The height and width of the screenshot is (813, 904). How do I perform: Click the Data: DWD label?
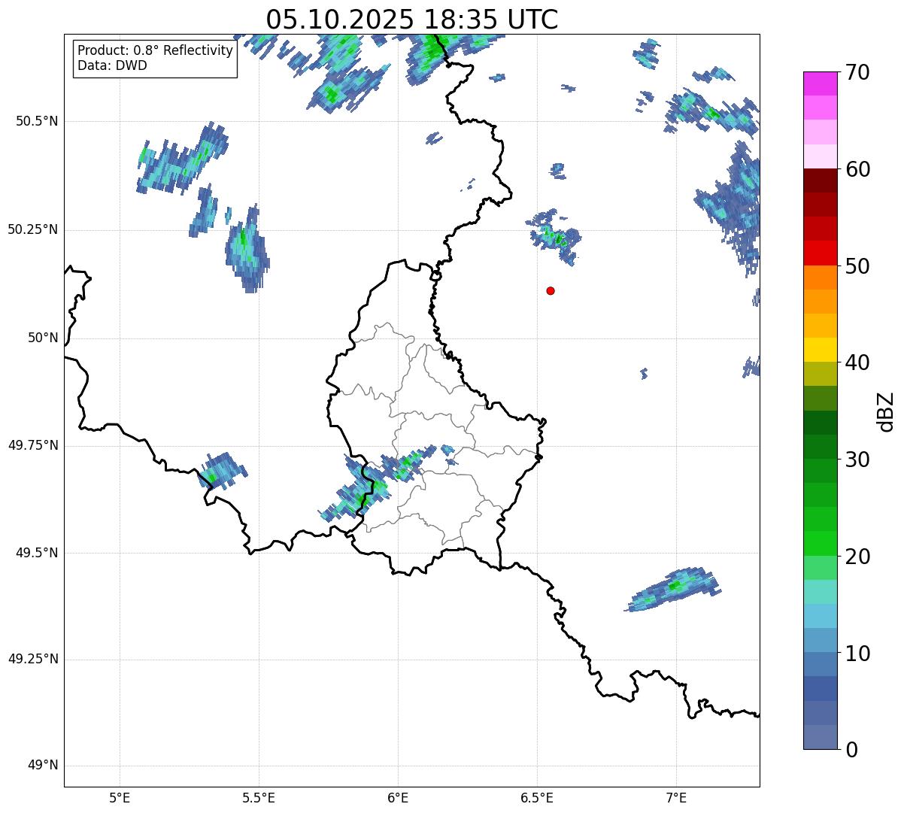pos(112,65)
